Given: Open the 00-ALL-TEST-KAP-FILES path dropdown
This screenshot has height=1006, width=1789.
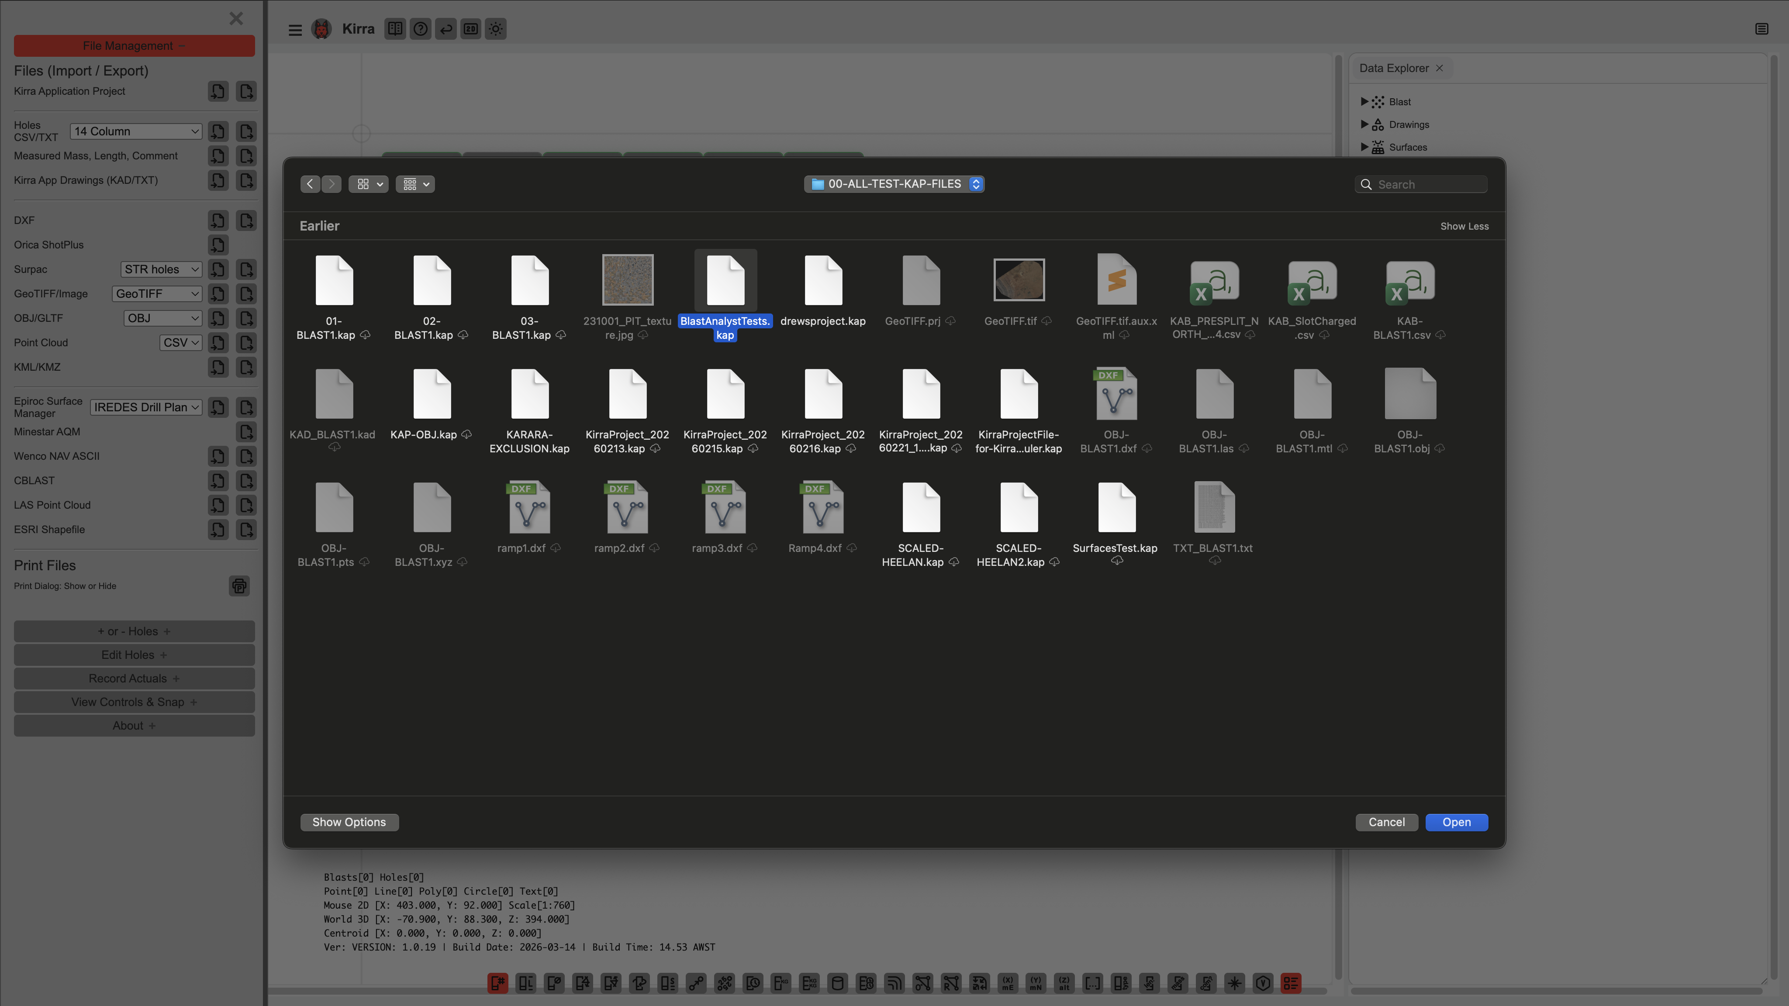Looking at the screenshot, I should [x=894, y=183].
